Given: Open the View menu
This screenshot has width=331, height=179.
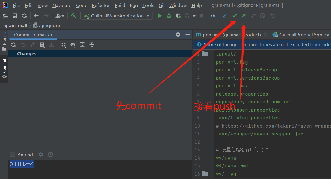Looking at the screenshot, I should (43, 5).
